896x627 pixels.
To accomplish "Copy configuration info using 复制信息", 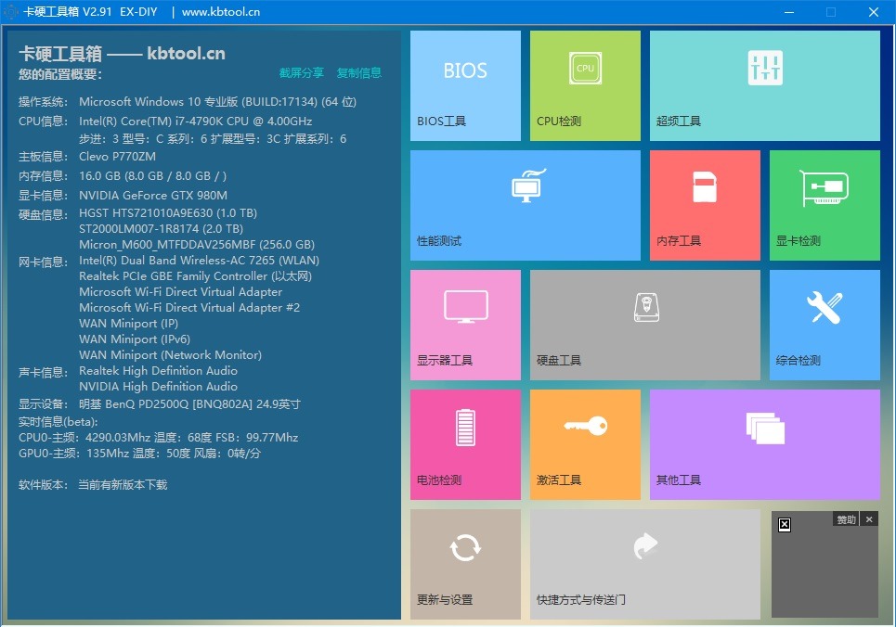I will 359,73.
